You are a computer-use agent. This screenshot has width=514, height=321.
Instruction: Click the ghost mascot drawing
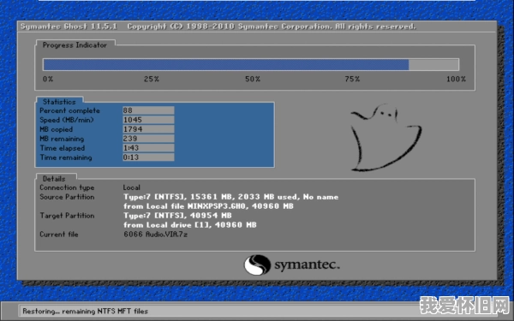[x=386, y=138]
